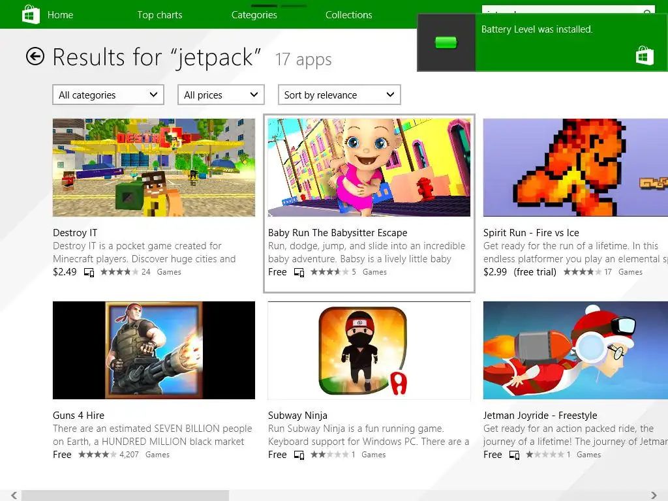The height and width of the screenshot is (501, 668).
Task: Click the horizontal scrollbar thumb
Action: pyautogui.click(x=125, y=496)
